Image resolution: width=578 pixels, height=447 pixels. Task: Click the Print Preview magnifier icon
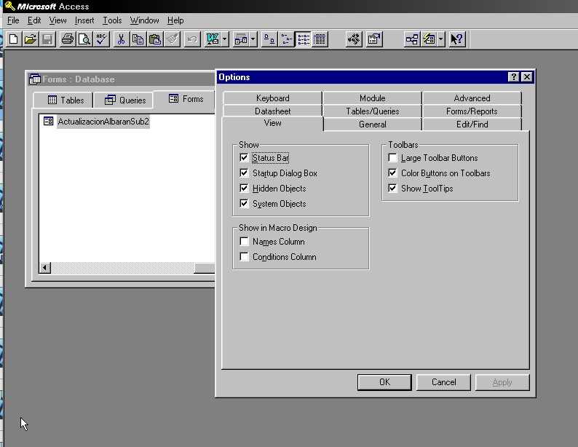coord(84,39)
